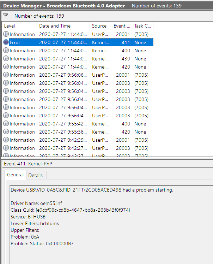Click the '411' event ID cell
The image size is (213, 264).
point(126,42)
